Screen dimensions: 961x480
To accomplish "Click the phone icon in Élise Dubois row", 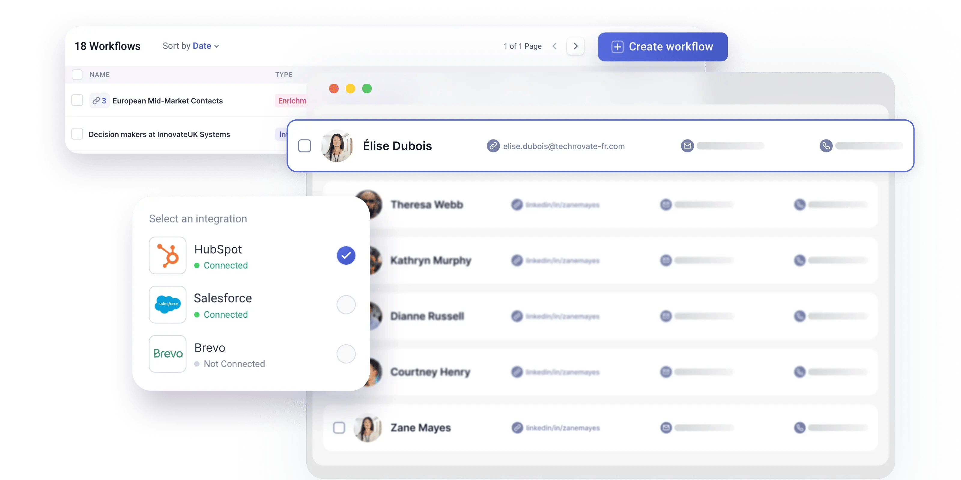I will click(825, 146).
